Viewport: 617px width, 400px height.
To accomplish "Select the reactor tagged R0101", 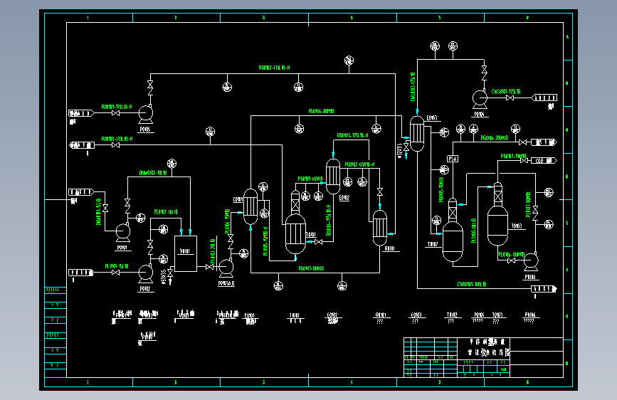I will click(x=380, y=228).
